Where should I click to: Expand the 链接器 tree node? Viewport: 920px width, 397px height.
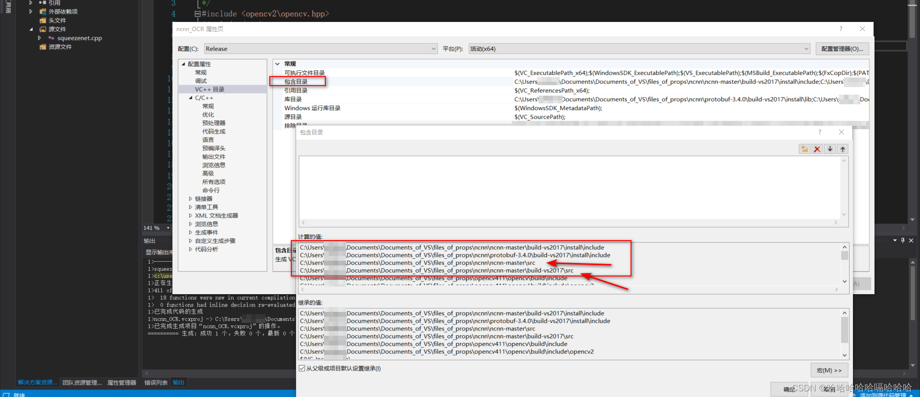(x=190, y=198)
